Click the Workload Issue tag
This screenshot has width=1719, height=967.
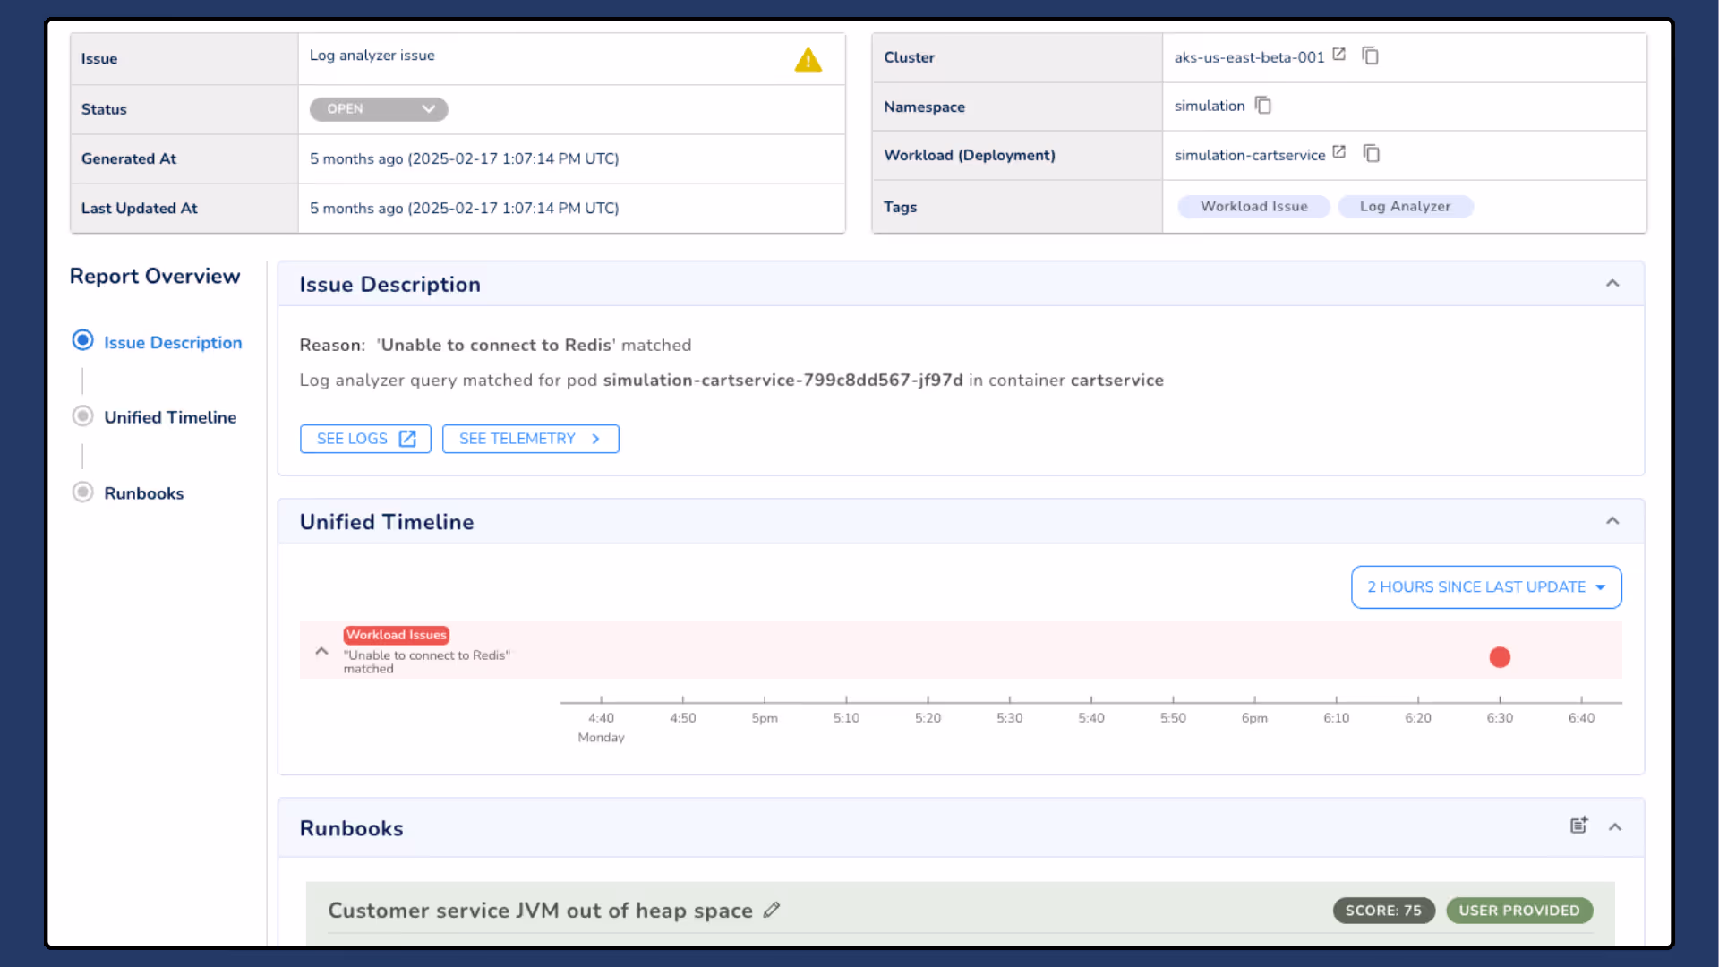click(x=1253, y=206)
